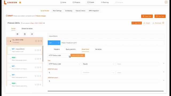Switch to Failure Criteria tab

tap(80, 11)
